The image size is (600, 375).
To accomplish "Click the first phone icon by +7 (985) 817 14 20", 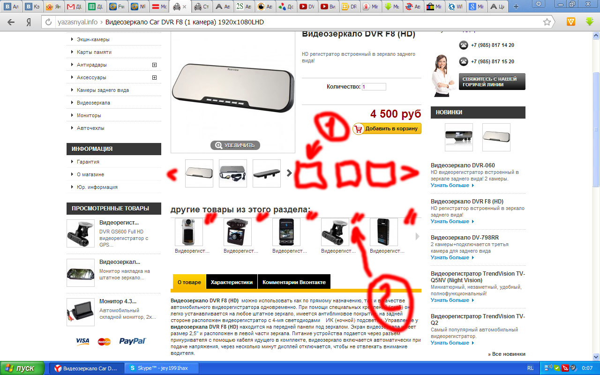I will (464, 45).
